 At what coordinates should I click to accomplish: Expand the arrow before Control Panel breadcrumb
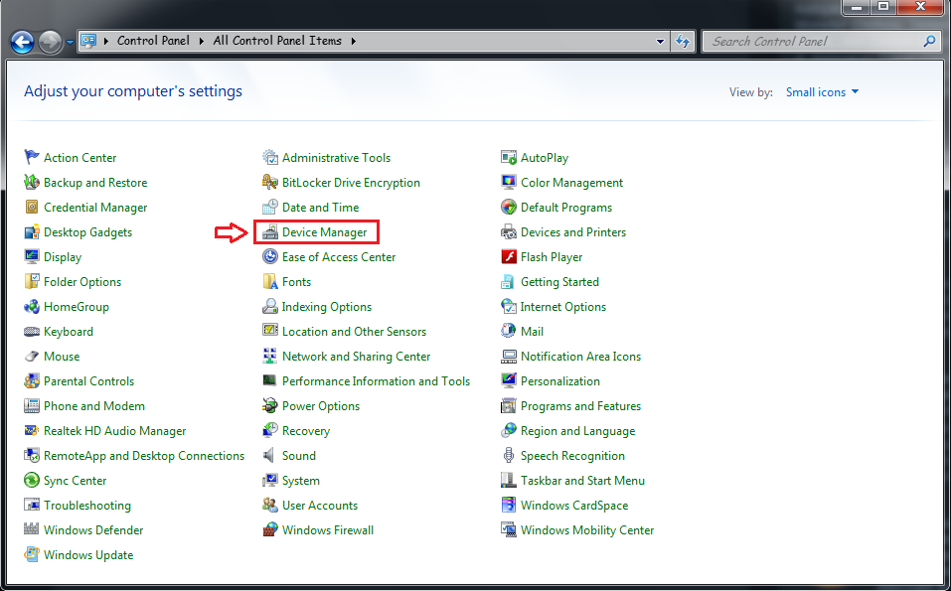point(106,41)
